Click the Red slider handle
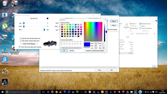This screenshot has width=167, height=94. [x=24, y=23]
